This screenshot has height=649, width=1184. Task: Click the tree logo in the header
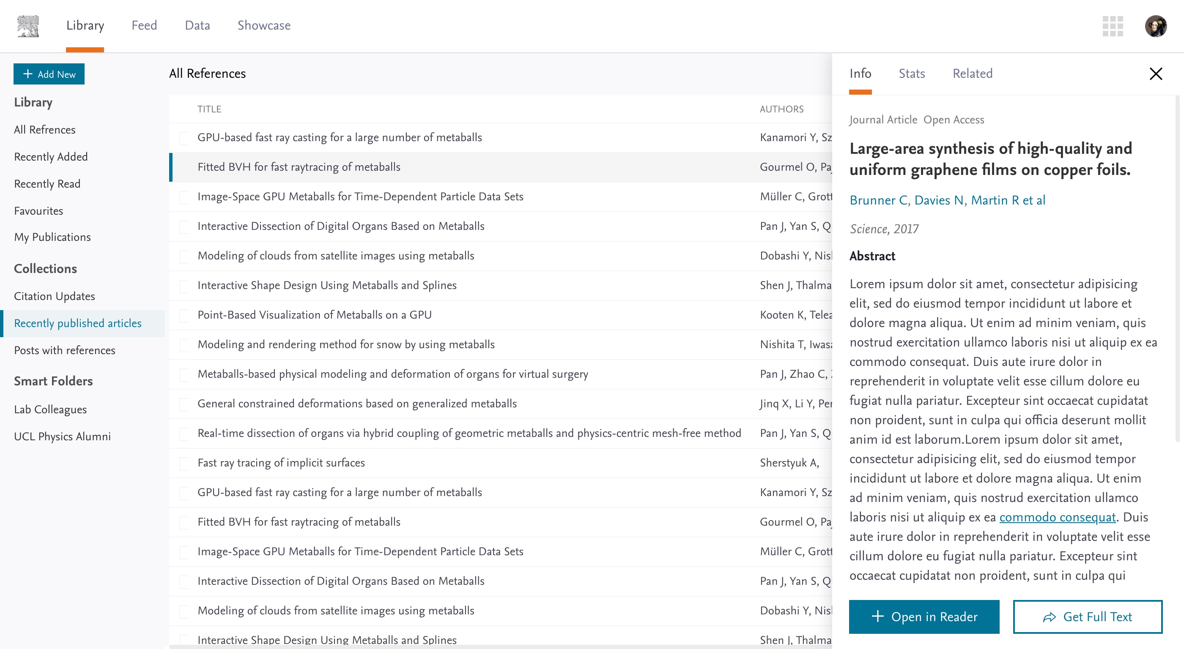pos(28,26)
